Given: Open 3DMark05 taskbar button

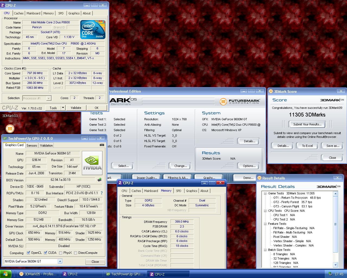Looking at the screenshot, I should coord(38,274).
